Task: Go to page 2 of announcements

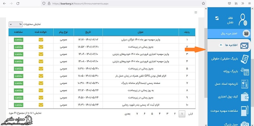Action: [175, 114]
